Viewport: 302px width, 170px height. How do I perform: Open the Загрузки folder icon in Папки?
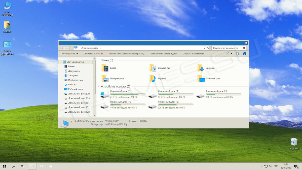tap(201, 68)
